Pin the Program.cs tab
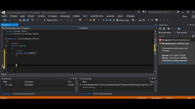 point(14,25)
